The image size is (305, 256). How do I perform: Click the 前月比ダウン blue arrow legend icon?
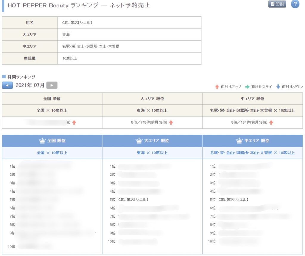coord(278,87)
